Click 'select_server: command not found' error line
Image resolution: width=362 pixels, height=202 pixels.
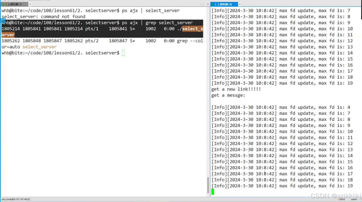(43, 16)
